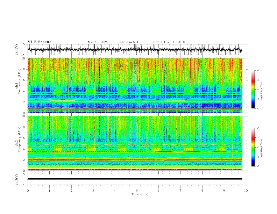The image size is (277, 214).
Task: Click ch.3 voltage axis "-5" tick label
Action: click(23, 185)
